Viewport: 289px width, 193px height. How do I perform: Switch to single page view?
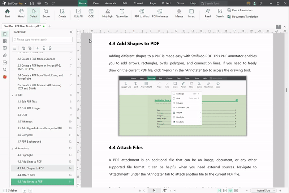point(219,190)
